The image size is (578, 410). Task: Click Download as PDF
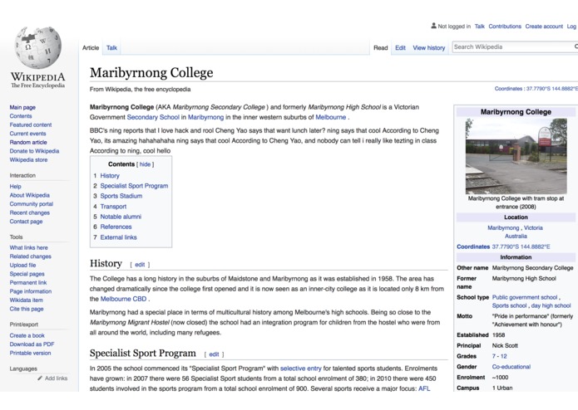32,344
